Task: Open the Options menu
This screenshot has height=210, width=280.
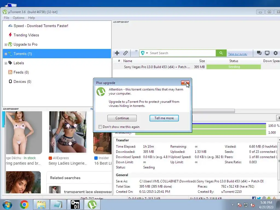Action: 19,18
